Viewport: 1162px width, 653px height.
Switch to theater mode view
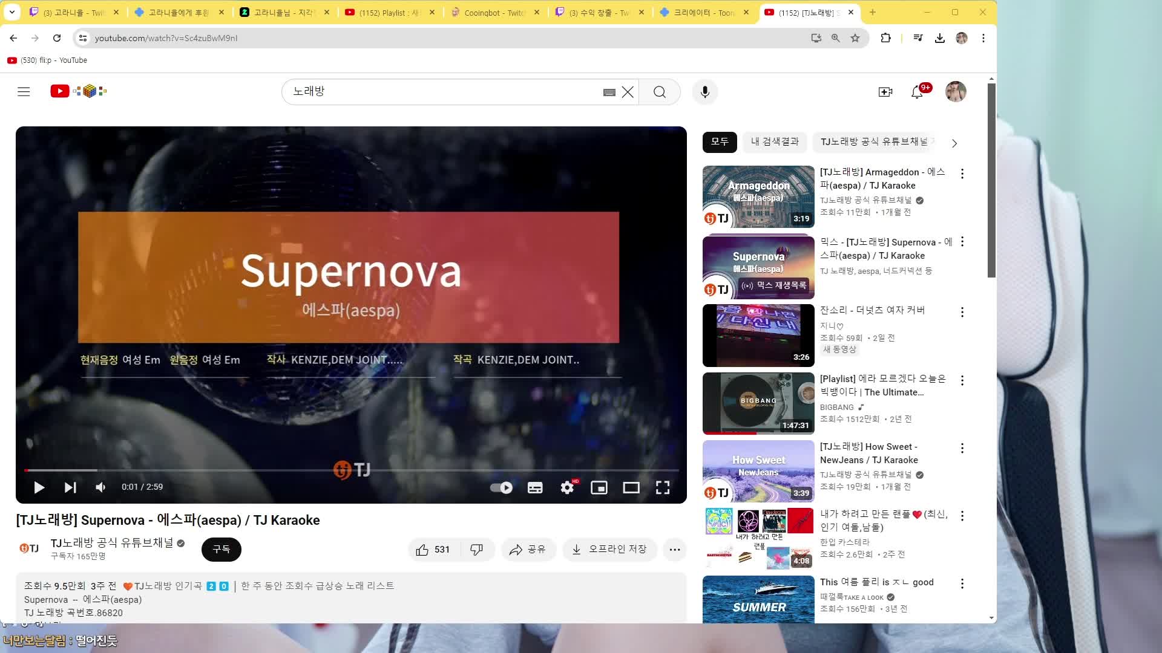point(631,487)
